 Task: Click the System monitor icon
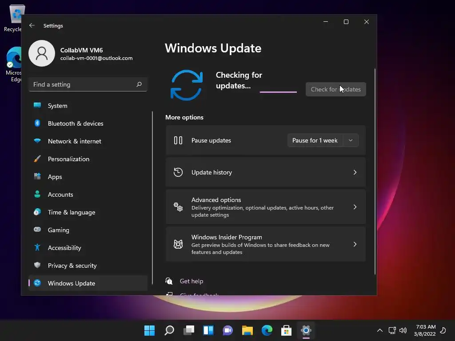37,105
